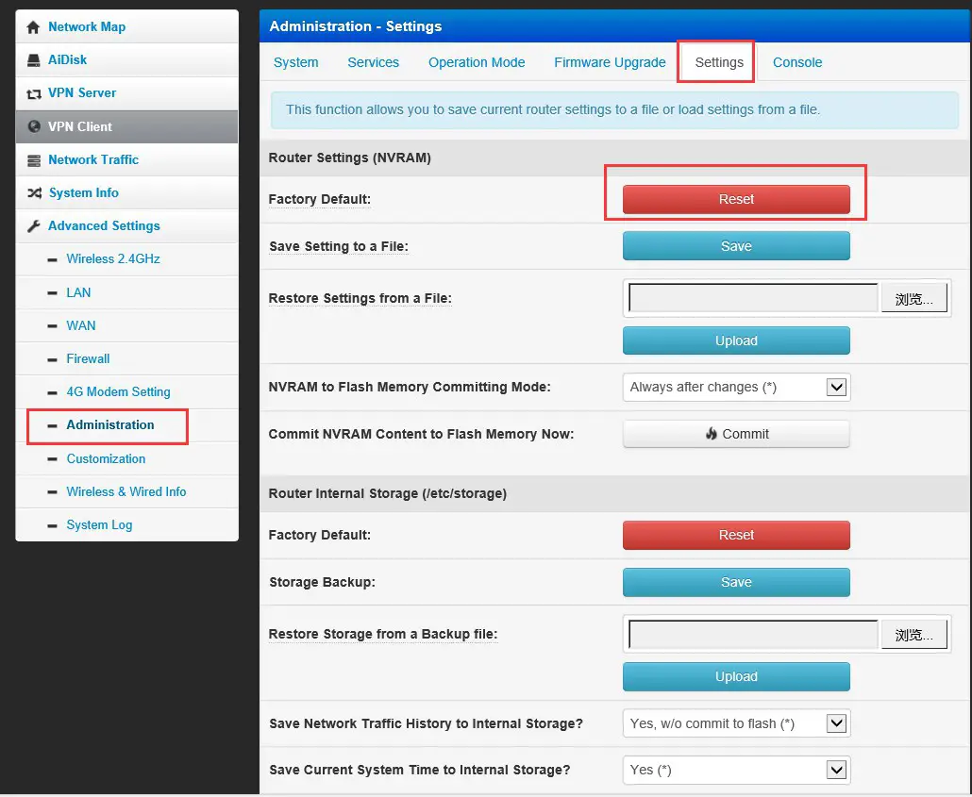Image resolution: width=972 pixels, height=797 pixels.
Task: Open Wireless & Wired Info
Action: [126, 491]
